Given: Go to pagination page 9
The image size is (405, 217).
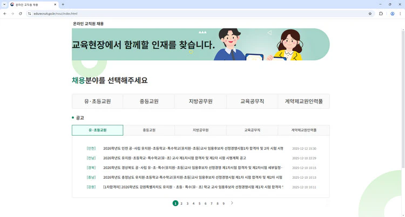Looking at the screenshot, I should (x=224, y=204).
